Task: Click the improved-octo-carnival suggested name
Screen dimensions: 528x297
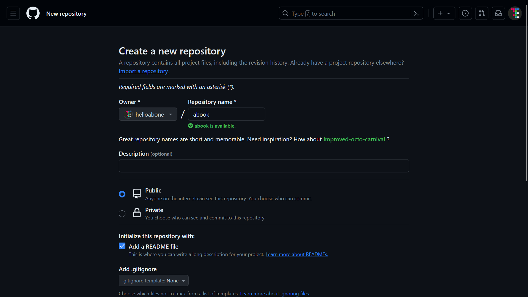Action: coord(354,139)
